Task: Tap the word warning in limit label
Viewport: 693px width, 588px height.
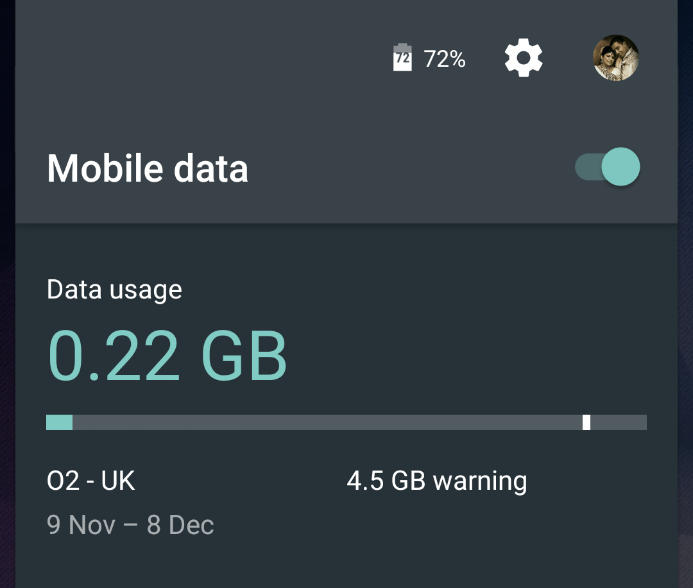Action: (x=480, y=481)
